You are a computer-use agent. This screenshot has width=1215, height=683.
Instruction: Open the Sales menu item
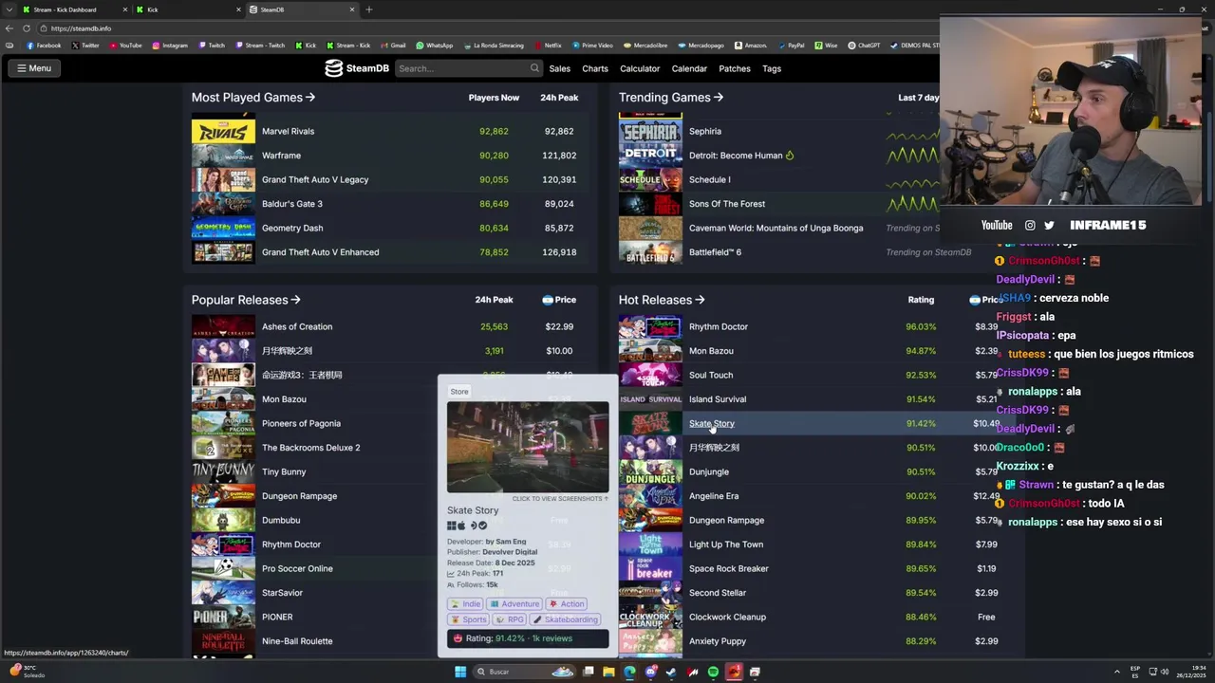pyautogui.click(x=560, y=68)
